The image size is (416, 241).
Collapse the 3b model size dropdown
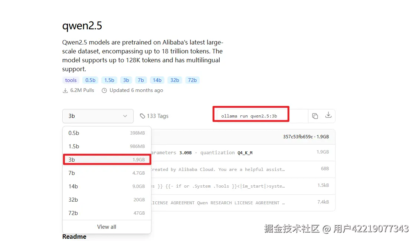coord(98,116)
